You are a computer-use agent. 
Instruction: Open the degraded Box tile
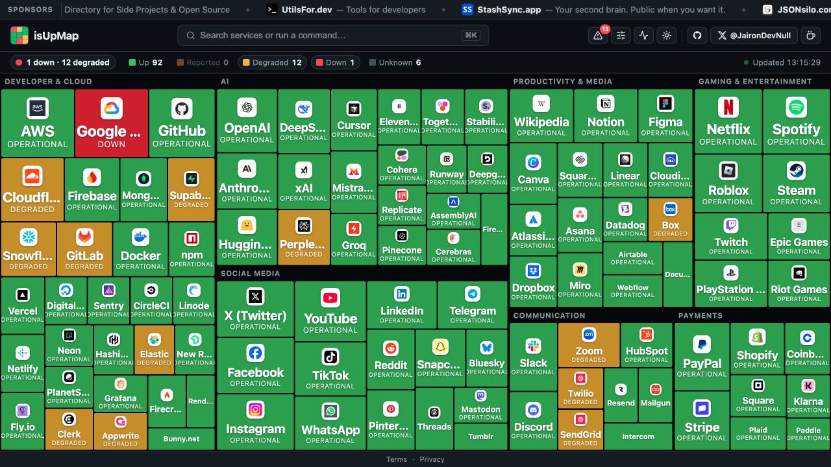pos(670,219)
